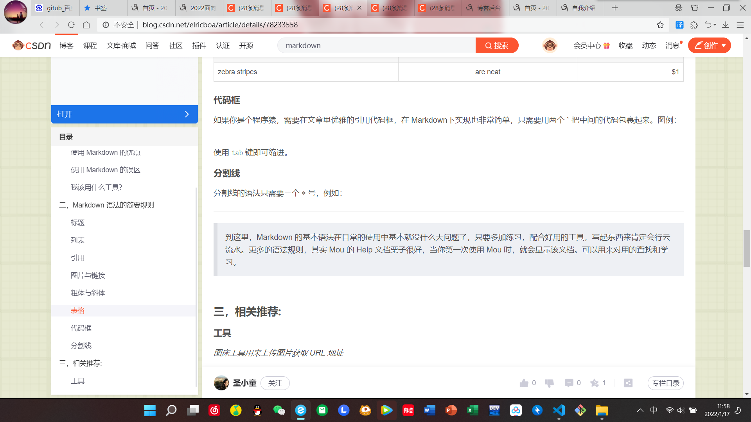Click the browser translate icon
The image size is (751, 422).
click(x=679, y=25)
